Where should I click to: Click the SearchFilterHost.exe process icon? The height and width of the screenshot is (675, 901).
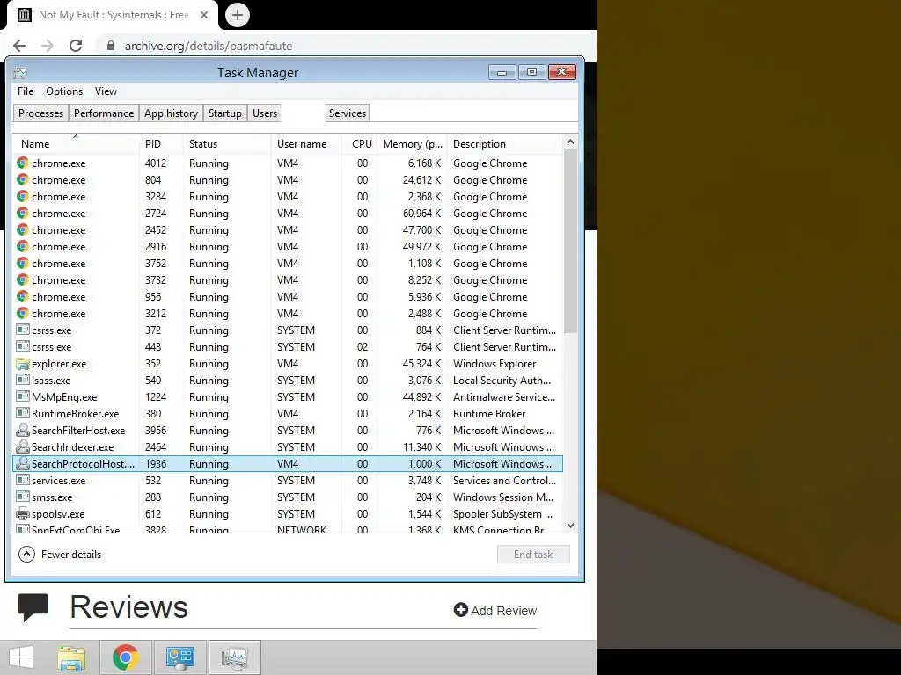(22, 430)
